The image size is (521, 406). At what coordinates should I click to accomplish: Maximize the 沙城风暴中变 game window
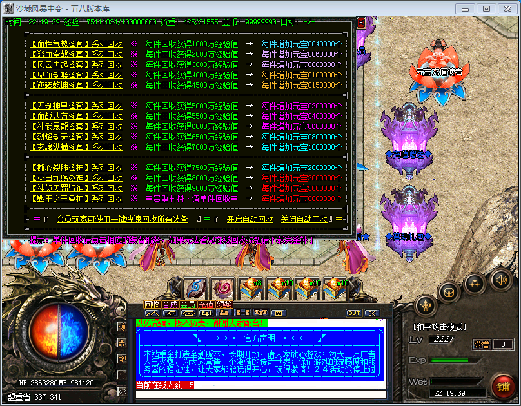(x=486, y=8)
